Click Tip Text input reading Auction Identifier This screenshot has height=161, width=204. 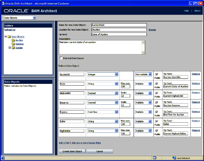(176, 77)
